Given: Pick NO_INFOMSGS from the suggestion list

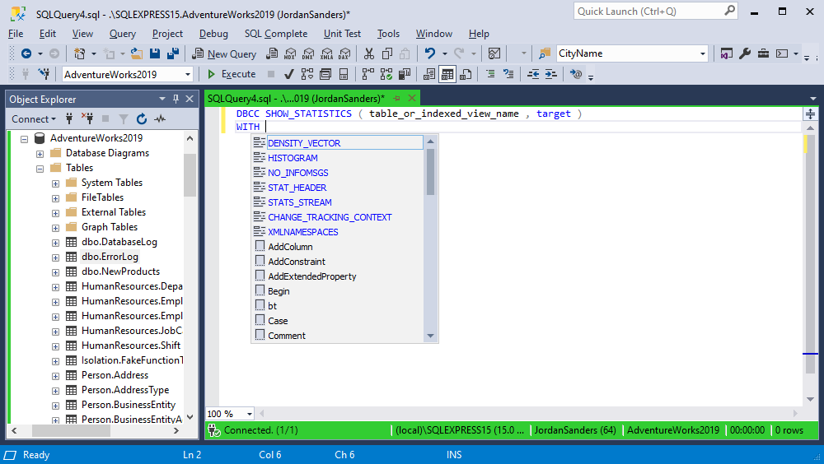Looking at the screenshot, I should coord(298,173).
